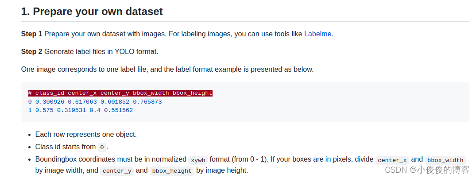Click the inline code tag "xywh"
The height and width of the screenshot is (178, 476).
pyautogui.click(x=198, y=160)
